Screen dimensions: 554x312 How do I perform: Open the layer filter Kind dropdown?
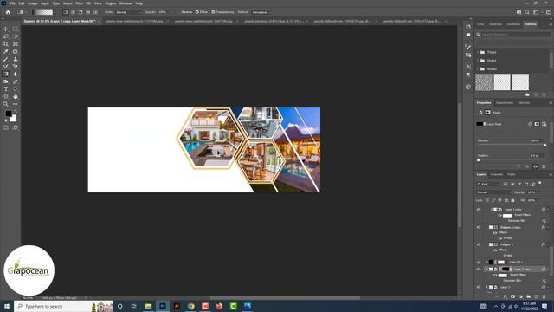click(488, 184)
